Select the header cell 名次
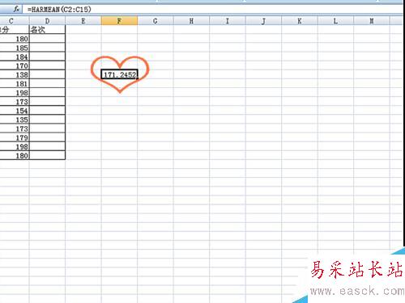The width and height of the screenshot is (405, 303). click(47, 30)
